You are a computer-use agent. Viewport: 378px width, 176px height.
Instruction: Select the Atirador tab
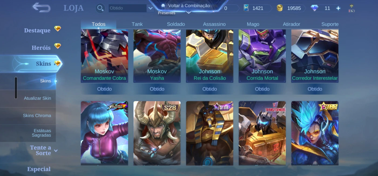(x=291, y=24)
